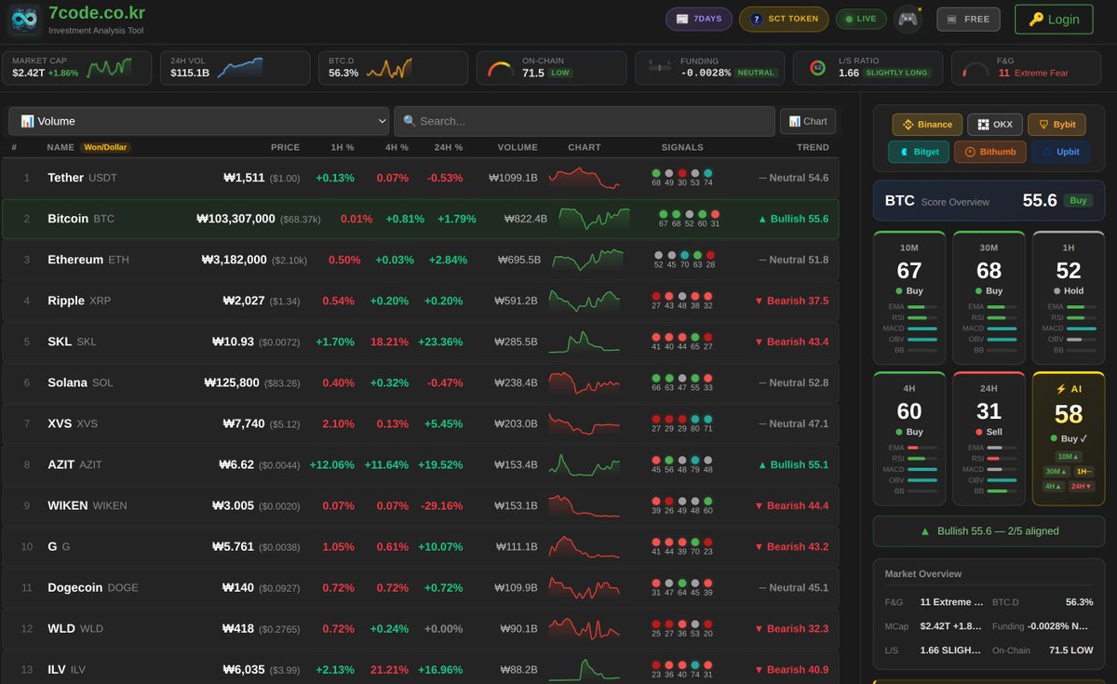
Task: Open the 1H Hold score card
Action: pyautogui.click(x=1069, y=297)
